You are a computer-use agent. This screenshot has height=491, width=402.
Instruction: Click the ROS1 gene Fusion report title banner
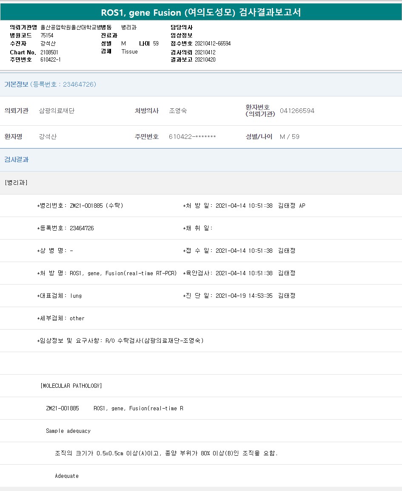[201, 12]
